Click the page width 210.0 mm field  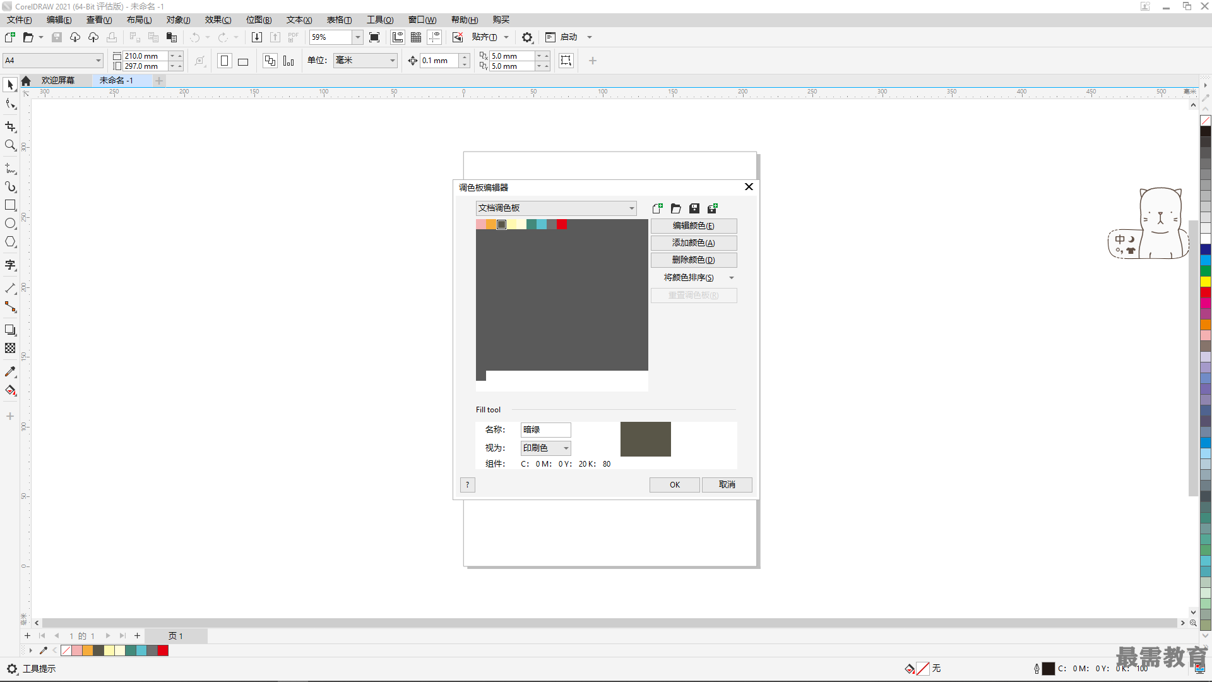[x=145, y=56]
